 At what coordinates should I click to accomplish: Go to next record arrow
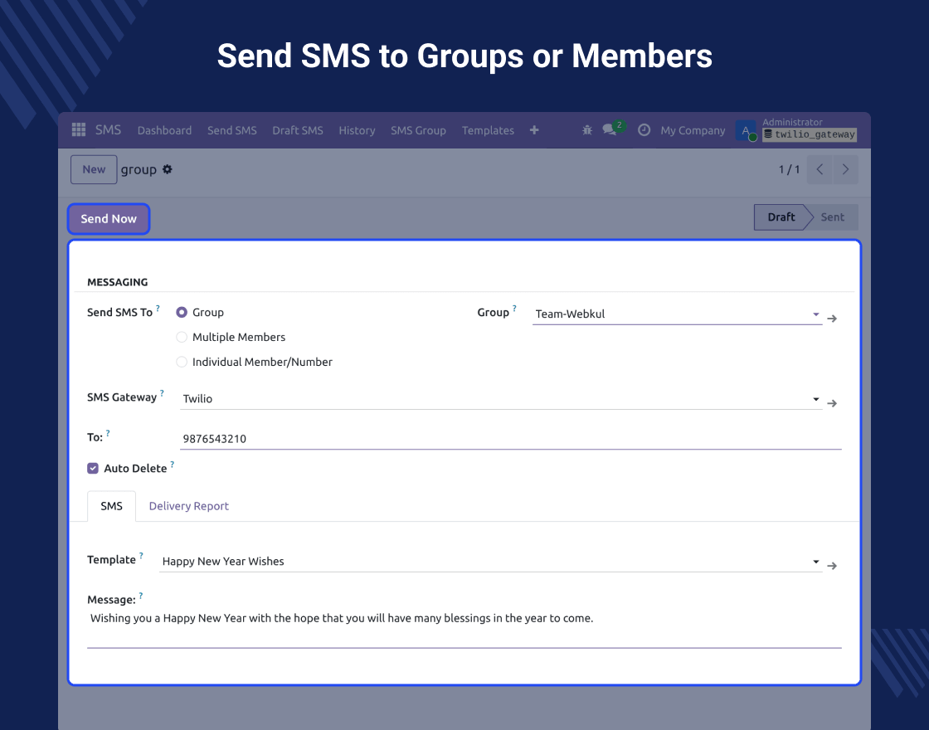[x=845, y=169]
